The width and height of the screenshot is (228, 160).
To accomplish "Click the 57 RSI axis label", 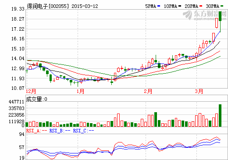I will coord(22,147).
